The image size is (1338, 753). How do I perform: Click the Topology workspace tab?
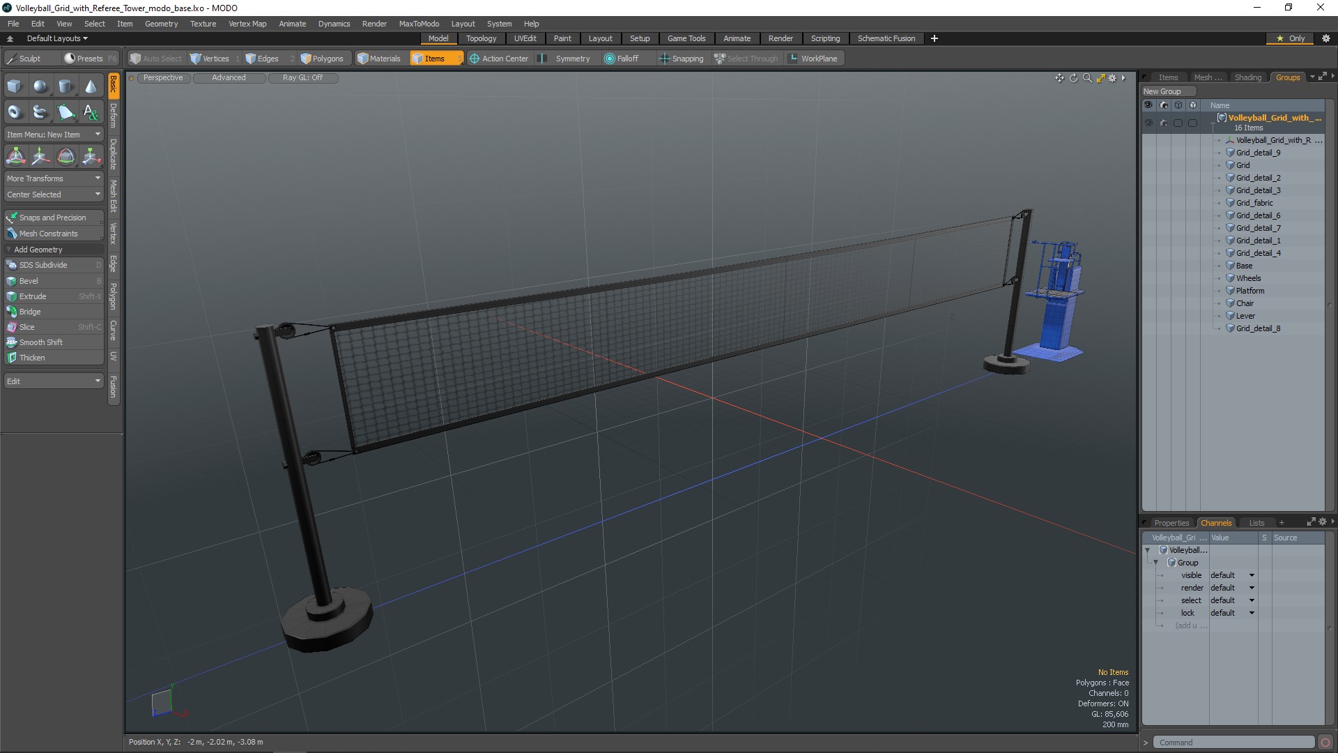(x=482, y=38)
